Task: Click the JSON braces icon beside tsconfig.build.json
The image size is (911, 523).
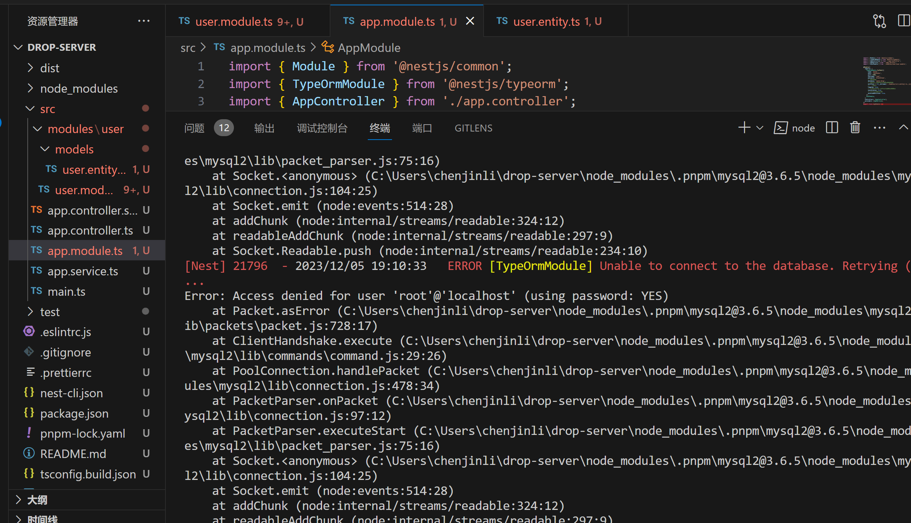Action: point(29,473)
